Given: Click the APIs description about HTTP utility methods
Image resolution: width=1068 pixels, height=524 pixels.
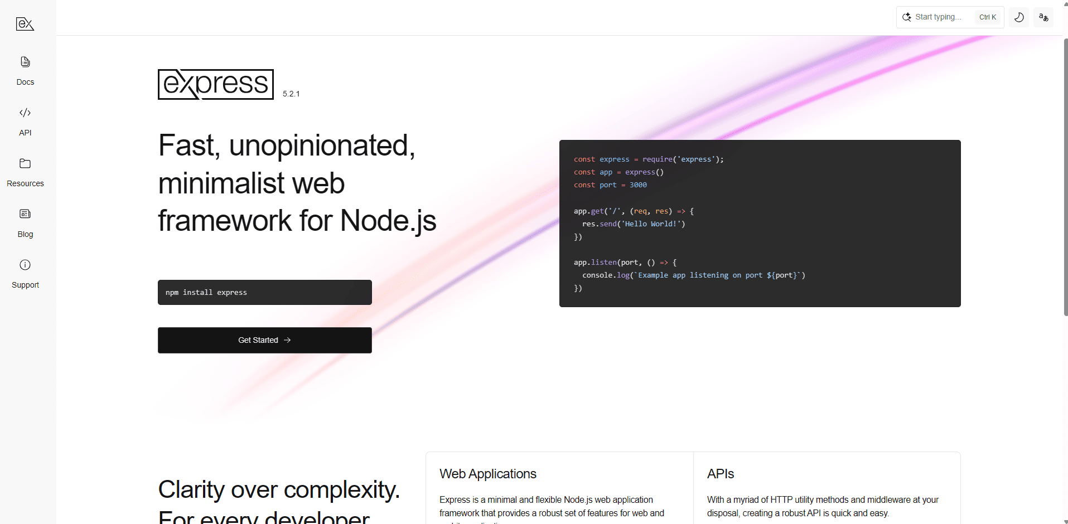Looking at the screenshot, I should click(x=823, y=506).
